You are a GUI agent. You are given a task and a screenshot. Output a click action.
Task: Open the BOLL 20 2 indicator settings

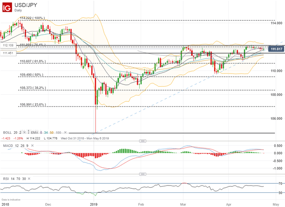(12, 133)
